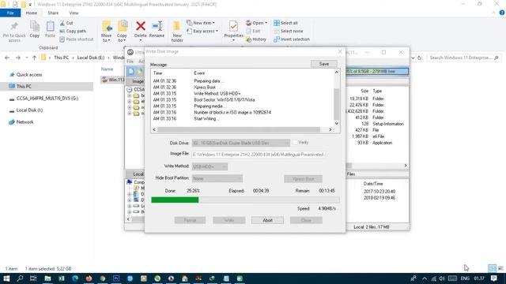Click History in the Open group

click(256, 39)
